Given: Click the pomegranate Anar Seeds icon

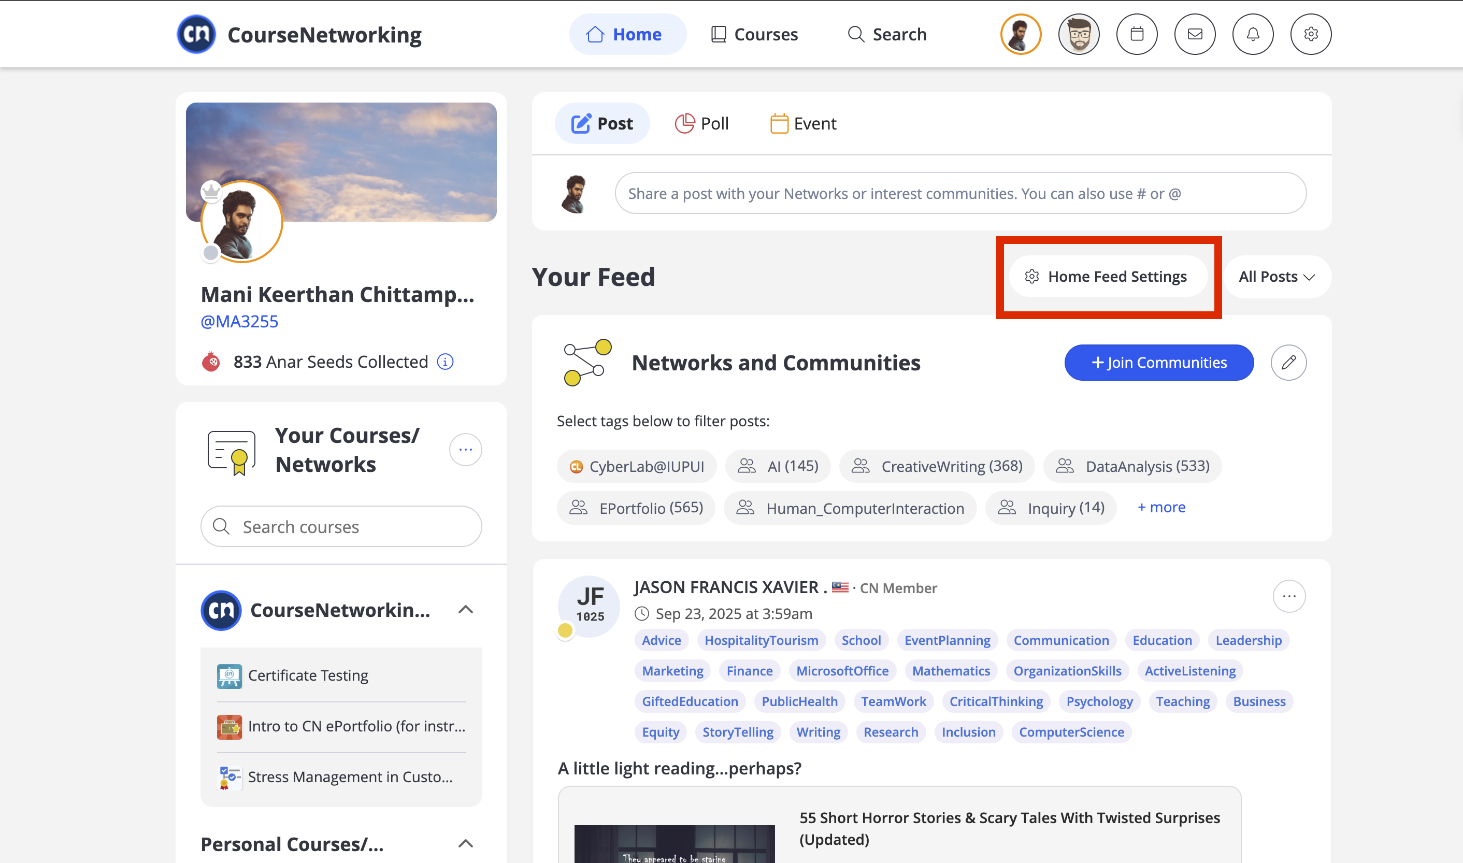Looking at the screenshot, I should (211, 362).
